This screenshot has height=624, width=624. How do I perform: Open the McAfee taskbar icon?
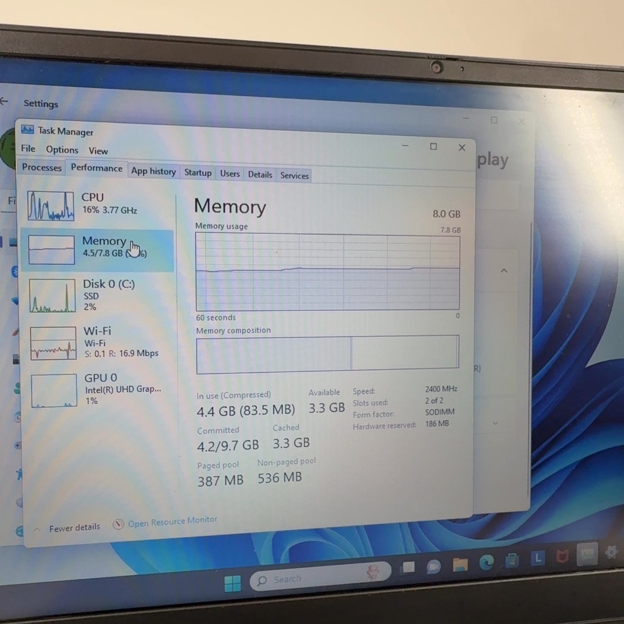[x=562, y=557]
